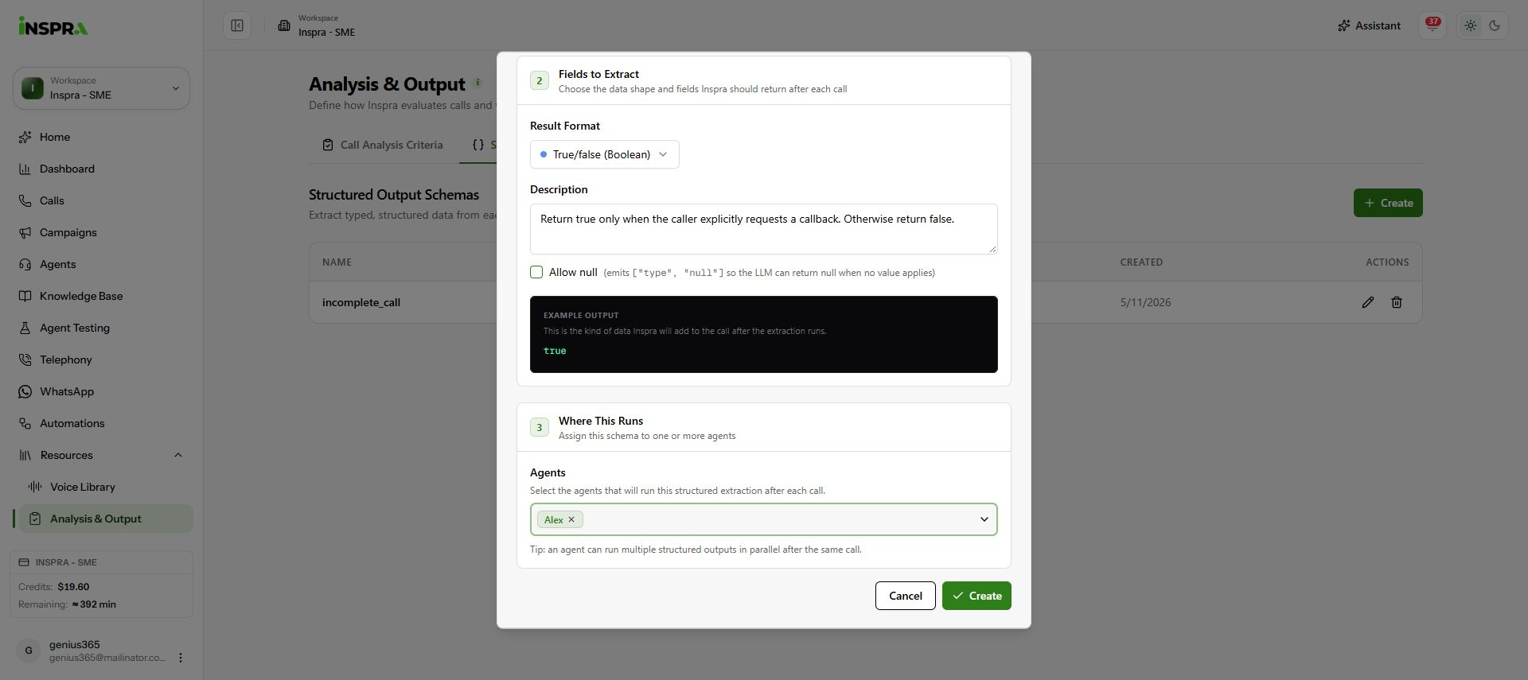Switch to light theme sun icon
The width and height of the screenshot is (1528, 680).
click(x=1471, y=25)
